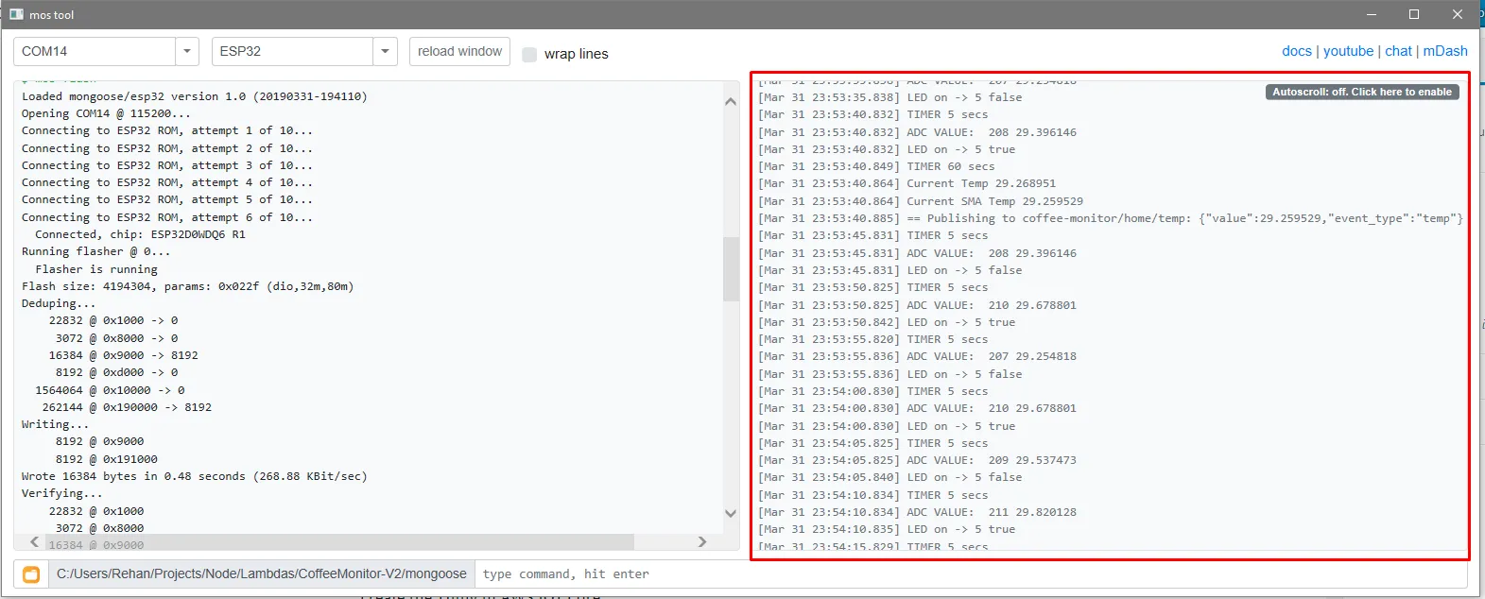Click the mongoose project path label
1485x599 pixels.
[262, 574]
